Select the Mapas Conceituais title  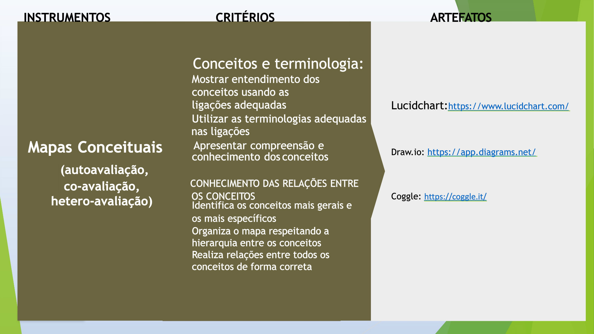(95, 147)
